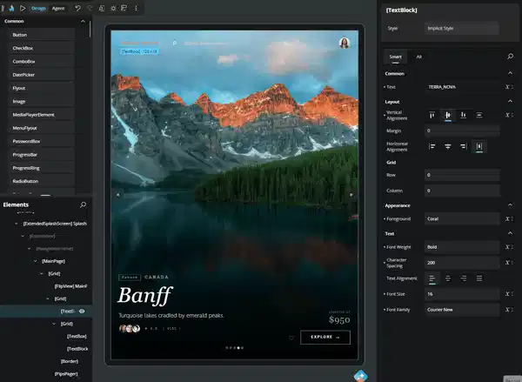
Task: Click the Play button in the top toolbar
Action: [22, 8]
